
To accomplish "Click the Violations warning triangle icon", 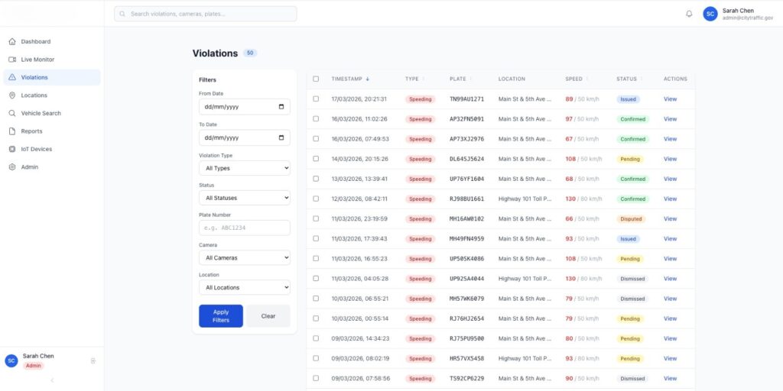I will pos(12,77).
